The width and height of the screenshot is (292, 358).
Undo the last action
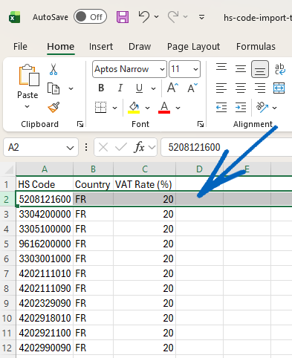pos(144,17)
